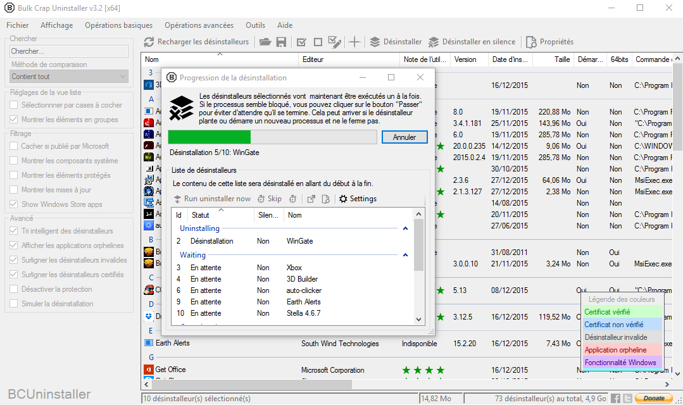
Task: Click the invert selection check-with-pencil icon
Action: (x=334, y=42)
